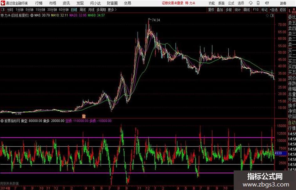Switch to 15分钟 period
The width and height of the screenshot is (296, 190).
pos(40,10)
